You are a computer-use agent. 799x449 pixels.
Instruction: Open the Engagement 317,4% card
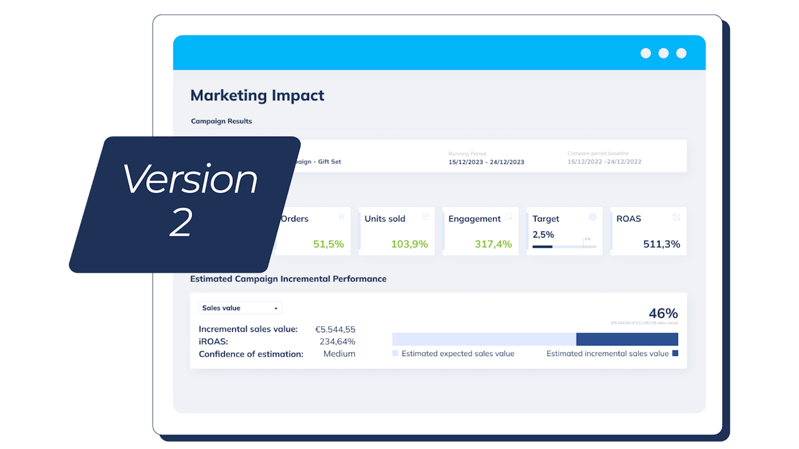coord(481,231)
